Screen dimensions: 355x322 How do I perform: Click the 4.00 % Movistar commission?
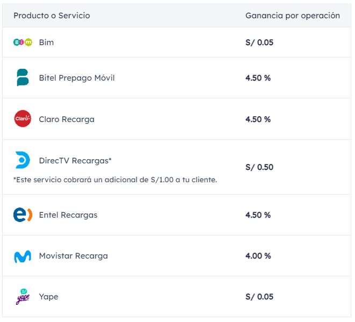coord(258,256)
